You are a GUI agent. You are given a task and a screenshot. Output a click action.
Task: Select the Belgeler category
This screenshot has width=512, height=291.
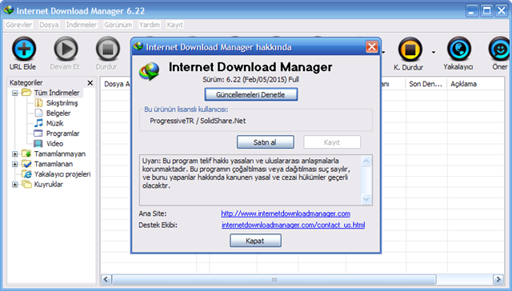point(58,114)
